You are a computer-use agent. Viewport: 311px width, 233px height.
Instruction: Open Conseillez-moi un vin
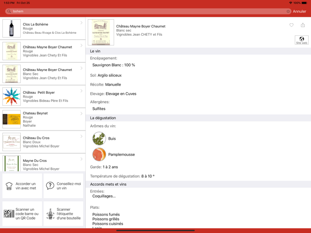pos(63,186)
